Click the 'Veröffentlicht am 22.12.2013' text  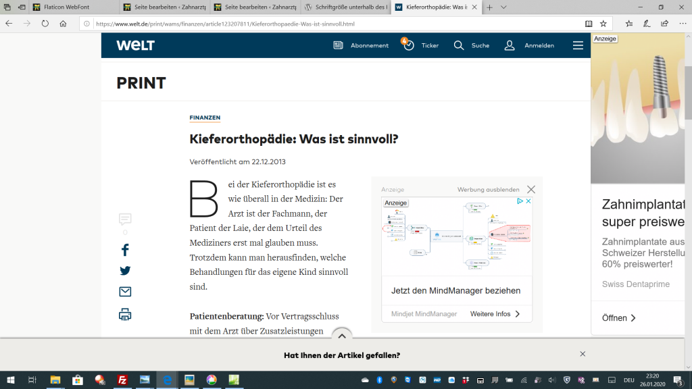pos(237,162)
